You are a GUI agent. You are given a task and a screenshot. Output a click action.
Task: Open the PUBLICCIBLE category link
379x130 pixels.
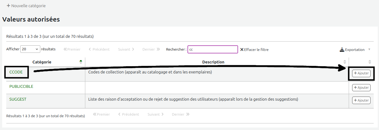coord(21,86)
